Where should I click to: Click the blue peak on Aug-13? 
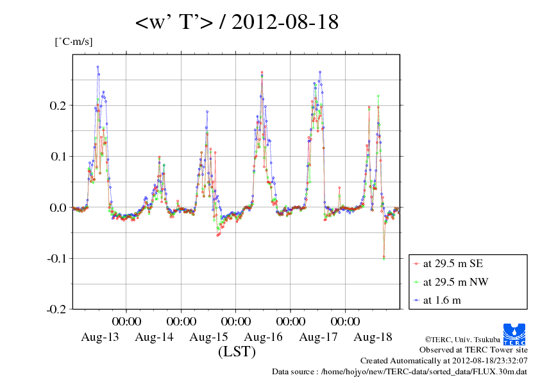98,67
